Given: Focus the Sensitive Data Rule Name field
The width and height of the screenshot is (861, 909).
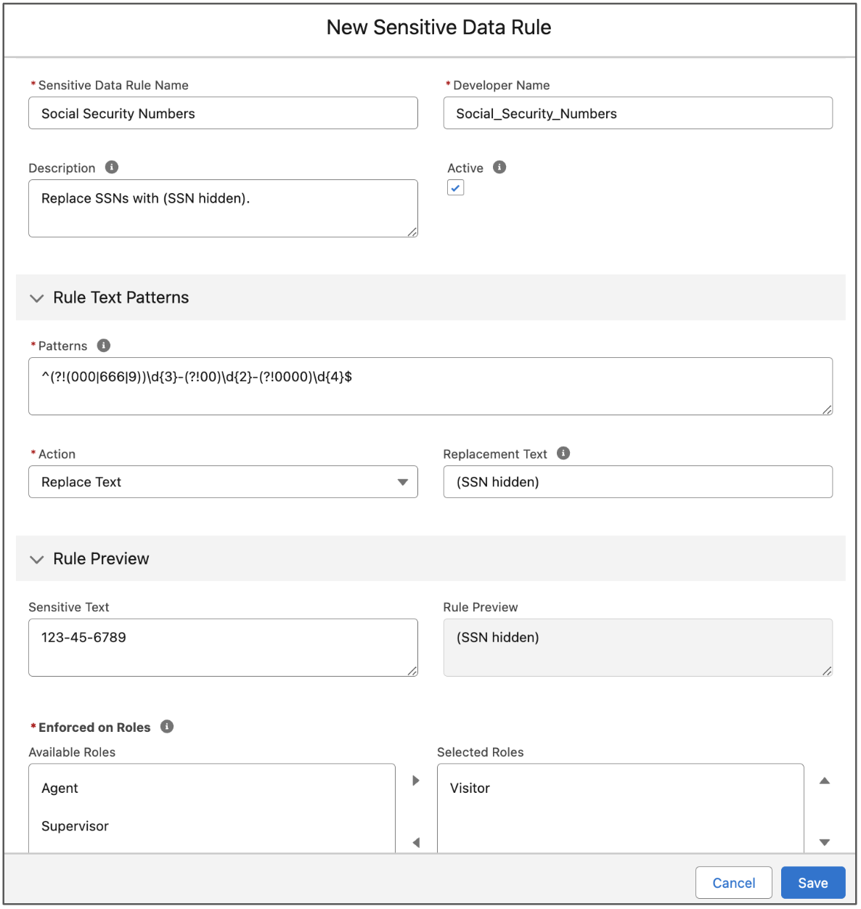Looking at the screenshot, I should point(223,114).
